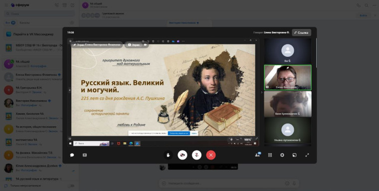Screen dimensions: 379x191
Task: Open the МБОУ СОШ № 16 chat
Action: point(39,47)
